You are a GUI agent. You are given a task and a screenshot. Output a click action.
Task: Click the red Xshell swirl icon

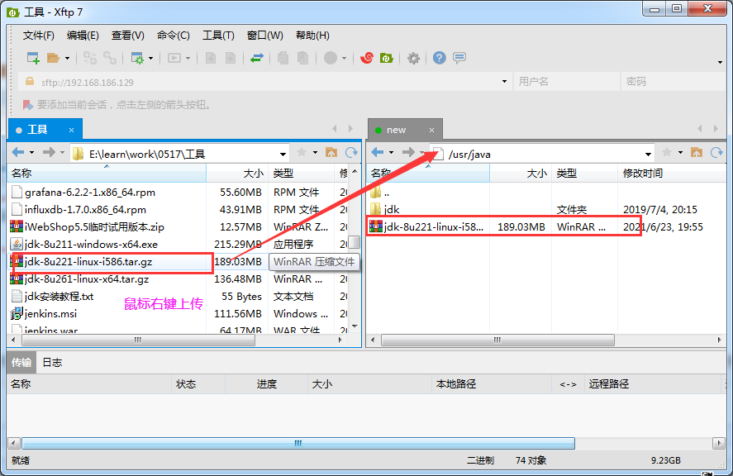tap(367, 58)
